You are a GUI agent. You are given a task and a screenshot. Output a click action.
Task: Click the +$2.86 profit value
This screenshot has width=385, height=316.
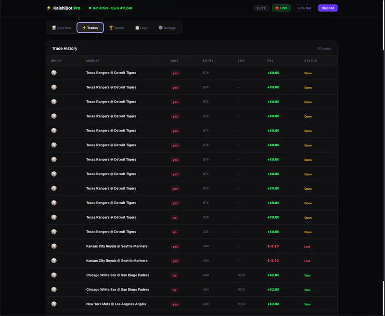coord(273,304)
